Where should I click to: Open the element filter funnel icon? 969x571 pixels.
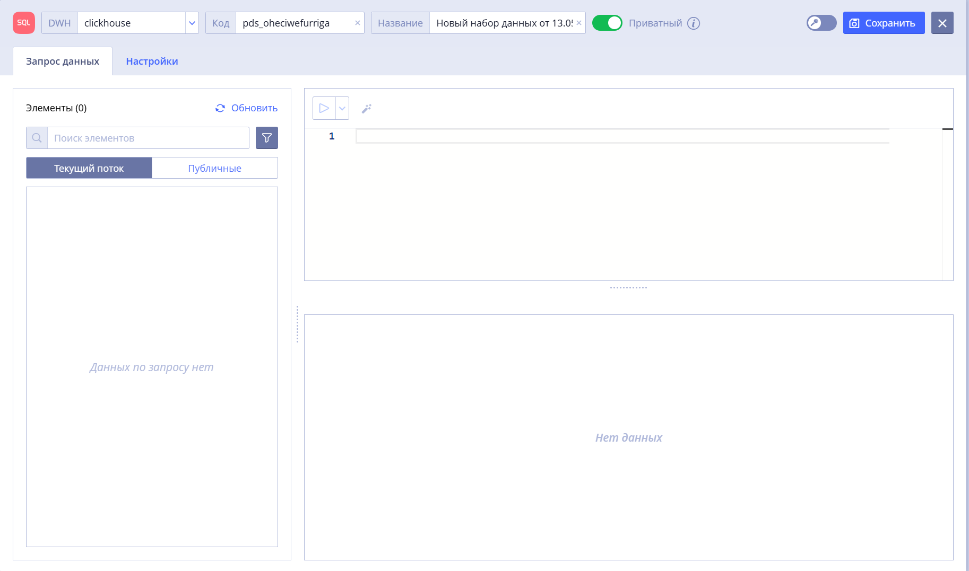(x=267, y=138)
